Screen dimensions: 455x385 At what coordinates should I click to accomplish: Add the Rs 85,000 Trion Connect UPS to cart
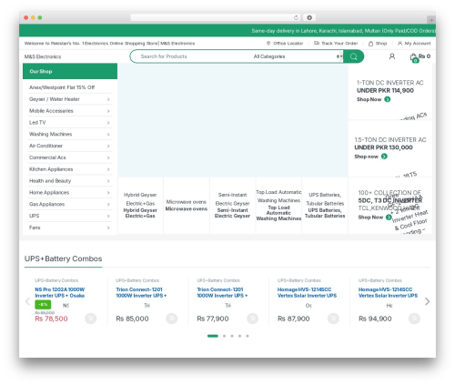pos(171,319)
